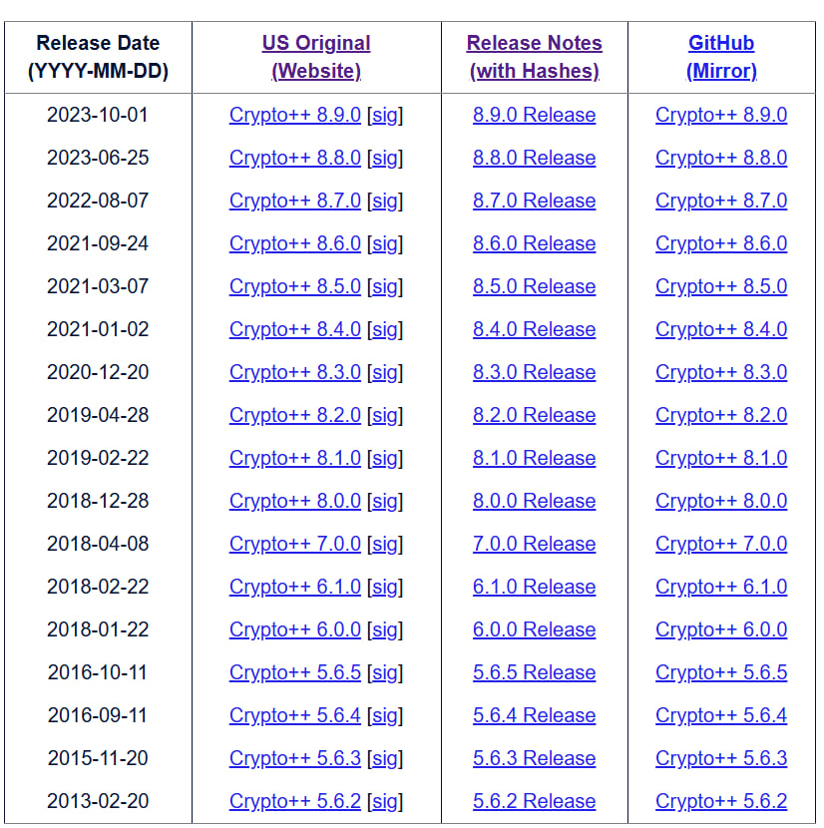Open the 8.0.0 Release notes
The width and height of the screenshot is (824, 828).
pos(534,501)
